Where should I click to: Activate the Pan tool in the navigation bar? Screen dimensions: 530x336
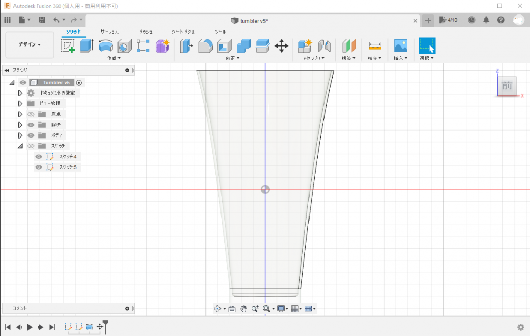click(x=243, y=308)
